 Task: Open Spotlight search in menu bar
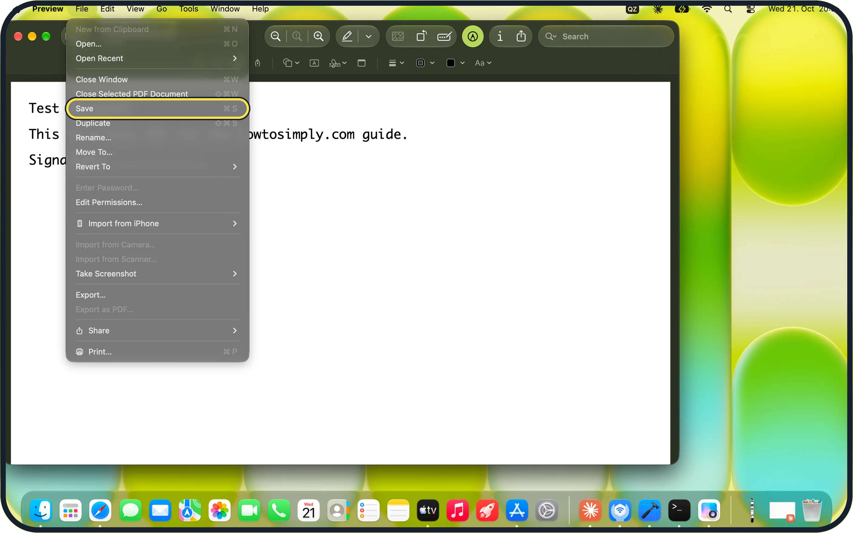[728, 9]
